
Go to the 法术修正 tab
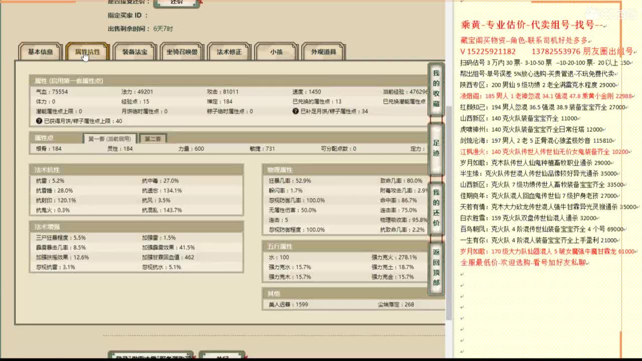coord(229,52)
